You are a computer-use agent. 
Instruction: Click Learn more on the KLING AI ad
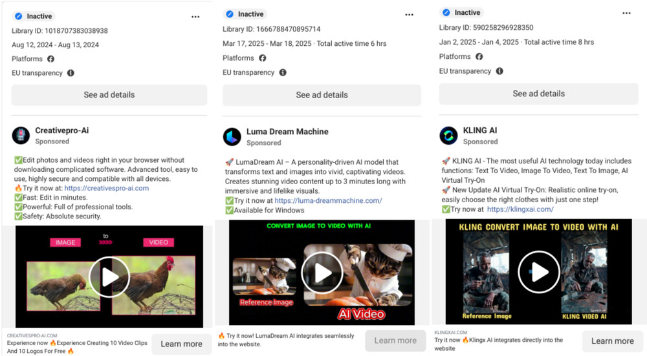coord(612,341)
